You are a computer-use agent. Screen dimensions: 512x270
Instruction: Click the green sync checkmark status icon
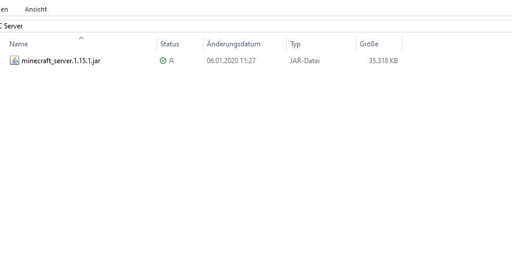pyautogui.click(x=163, y=61)
